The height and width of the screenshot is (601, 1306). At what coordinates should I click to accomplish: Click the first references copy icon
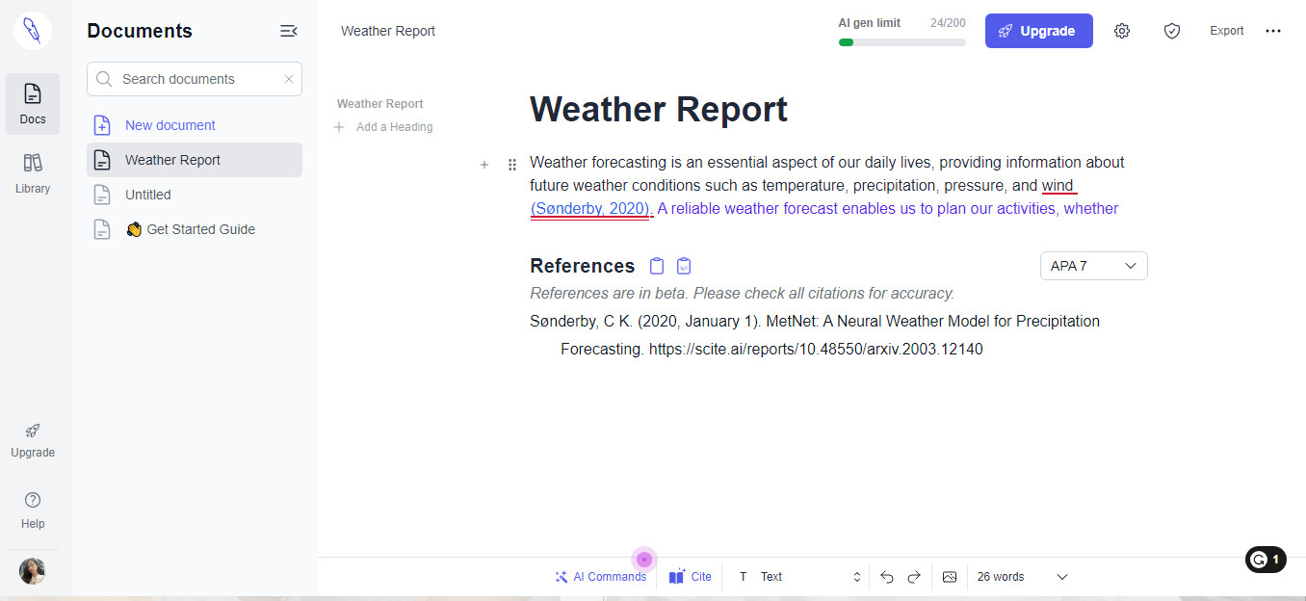click(x=657, y=266)
